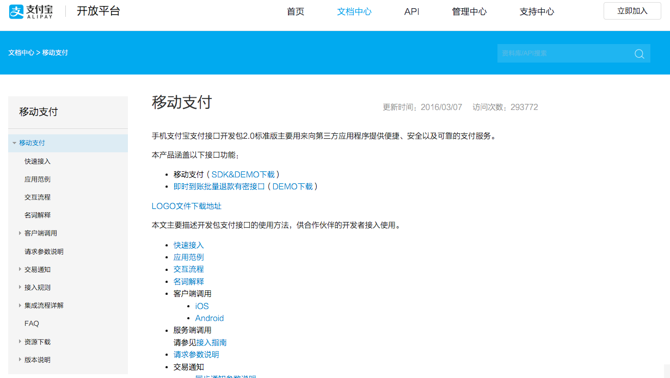
Task: Expand the 接入规则 sidebar section
Action: [20, 287]
